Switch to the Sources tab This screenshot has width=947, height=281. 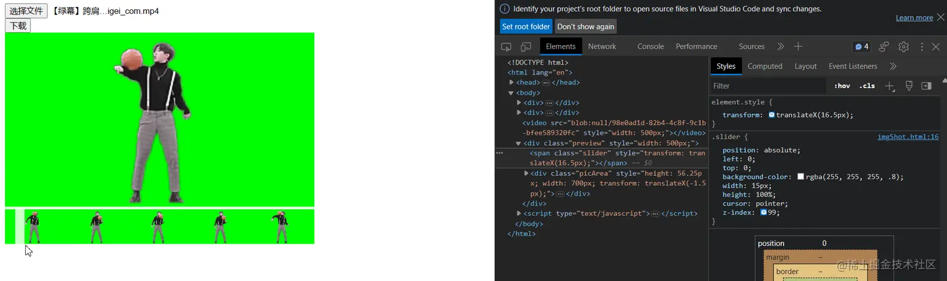click(752, 46)
